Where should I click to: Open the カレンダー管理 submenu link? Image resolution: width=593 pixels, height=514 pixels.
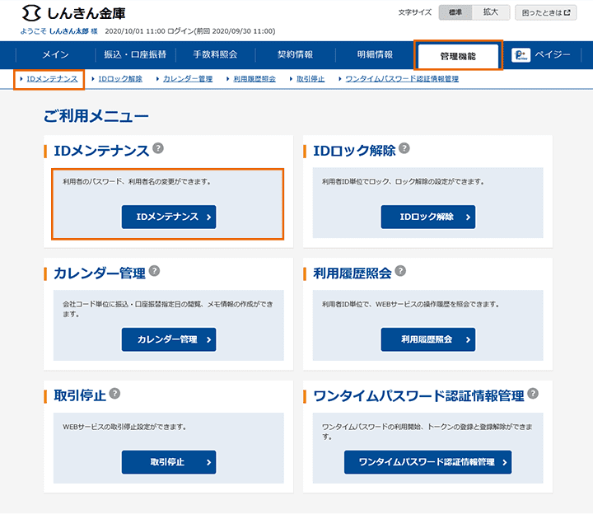pyautogui.click(x=188, y=79)
